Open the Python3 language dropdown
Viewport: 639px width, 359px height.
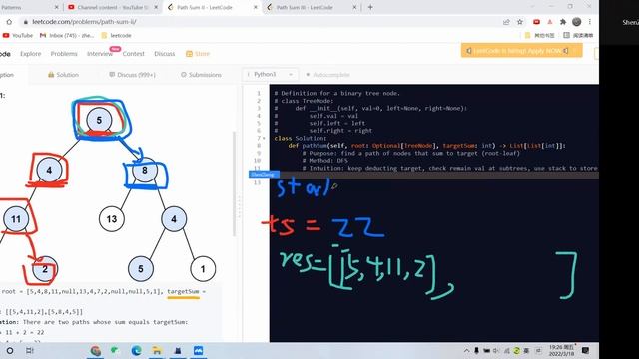(x=270, y=74)
